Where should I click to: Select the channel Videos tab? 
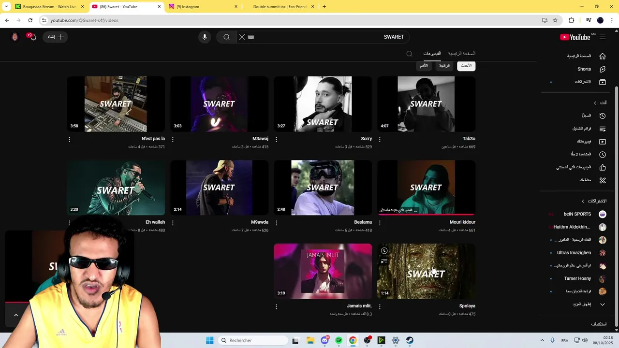tap(432, 54)
